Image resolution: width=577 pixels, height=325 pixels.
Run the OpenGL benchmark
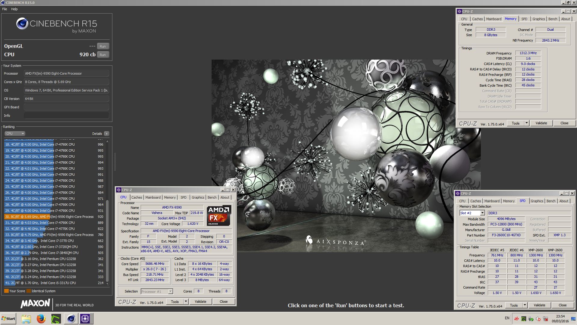pos(103,46)
